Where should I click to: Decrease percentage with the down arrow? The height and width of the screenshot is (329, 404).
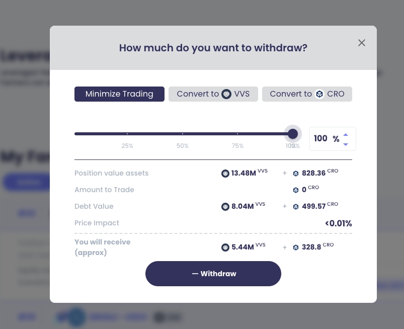click(x=346, y=144)
